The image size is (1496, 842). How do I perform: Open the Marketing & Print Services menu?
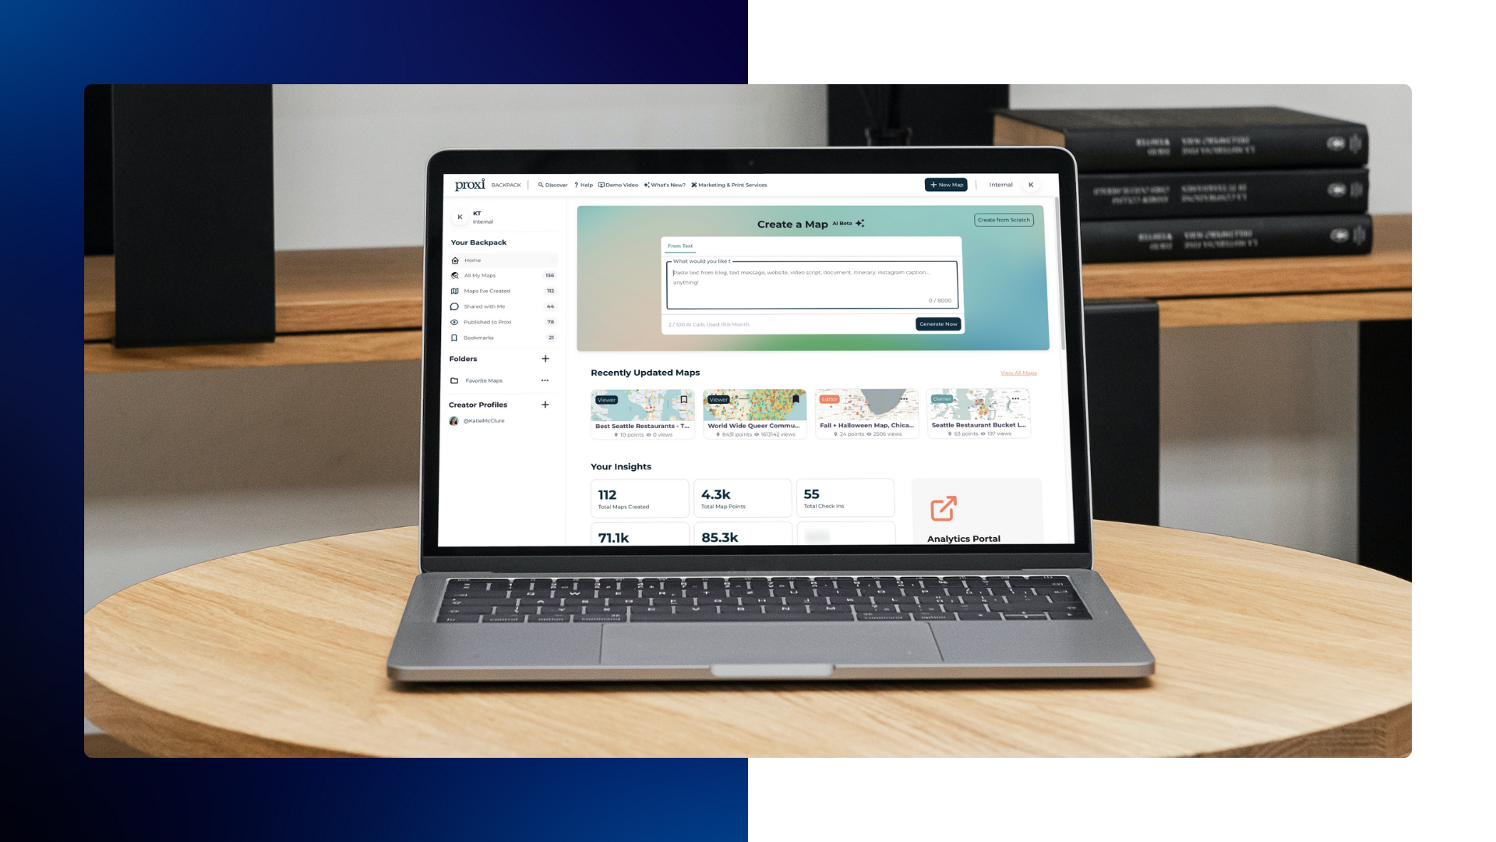(x=732, y=184)
